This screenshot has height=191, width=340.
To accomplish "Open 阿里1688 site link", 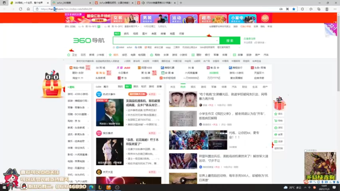I will click(x=145, y=68).
